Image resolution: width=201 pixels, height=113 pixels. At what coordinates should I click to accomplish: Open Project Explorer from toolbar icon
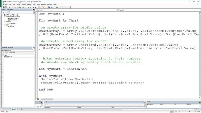[39, 7]
